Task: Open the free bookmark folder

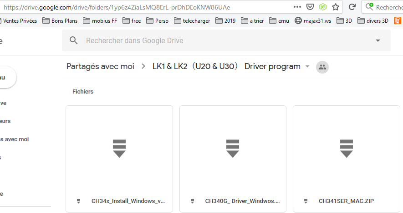Action: pyautogui.click(x=132, y=21)
